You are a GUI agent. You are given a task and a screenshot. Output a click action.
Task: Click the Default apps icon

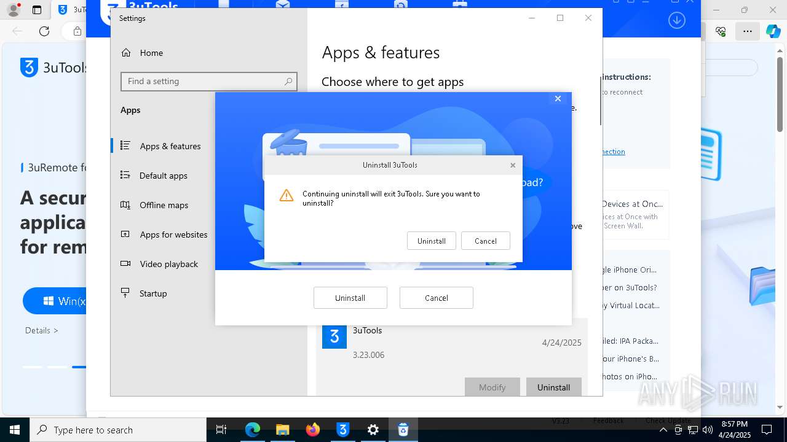point(125,175)
